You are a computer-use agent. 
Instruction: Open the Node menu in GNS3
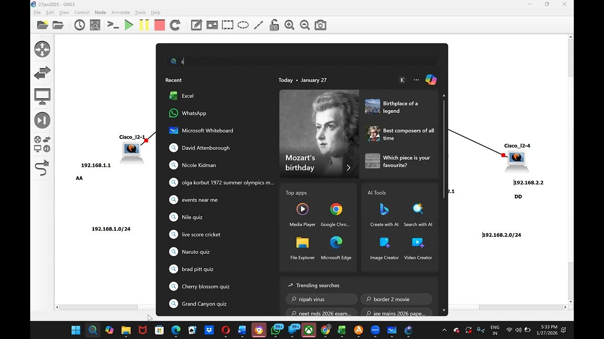pyautogui.click(x=100, y=12)
